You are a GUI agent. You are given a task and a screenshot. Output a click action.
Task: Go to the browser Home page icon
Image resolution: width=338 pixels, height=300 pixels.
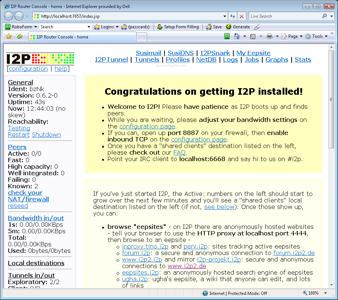[x=237, y=36]
